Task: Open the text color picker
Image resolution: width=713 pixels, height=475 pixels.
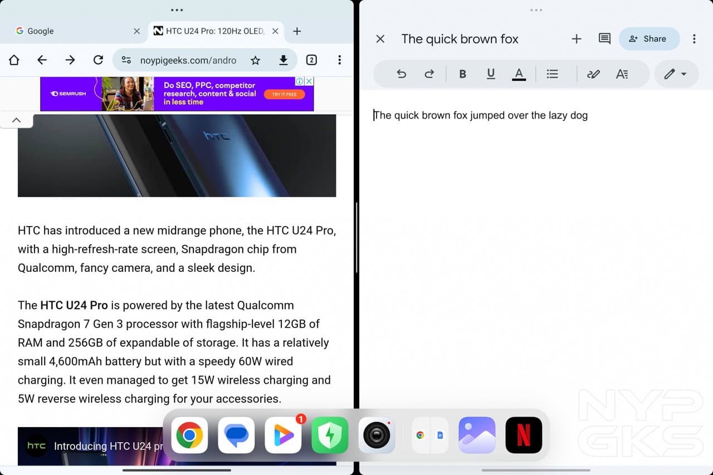Action: pyautogui.click(x=519, y=74)
